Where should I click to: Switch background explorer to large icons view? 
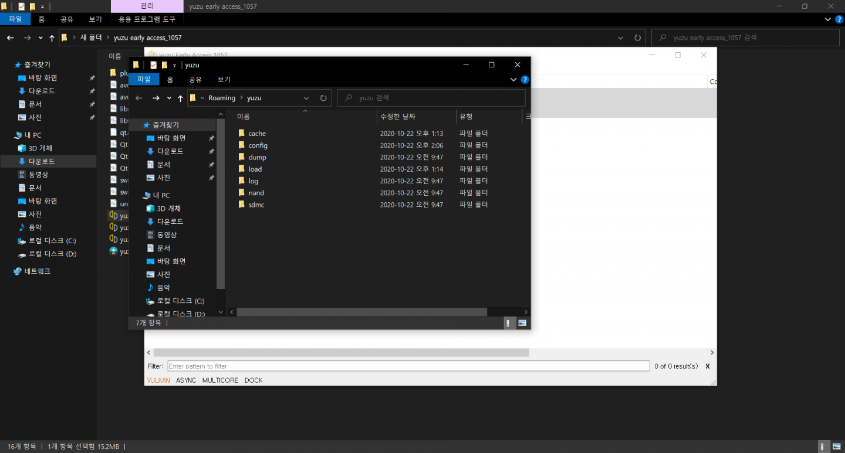[x=836, y=447]
